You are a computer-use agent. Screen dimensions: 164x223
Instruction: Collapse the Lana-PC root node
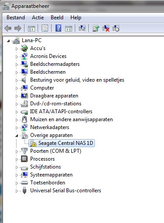8,41
